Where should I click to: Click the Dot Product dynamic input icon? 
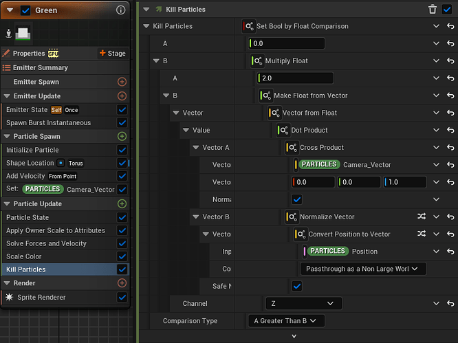283,130
